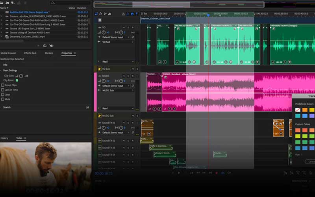The width and height of the screenshot is (315, 197).
Task: Check the Lock in Time option
Action: (2, 90)
